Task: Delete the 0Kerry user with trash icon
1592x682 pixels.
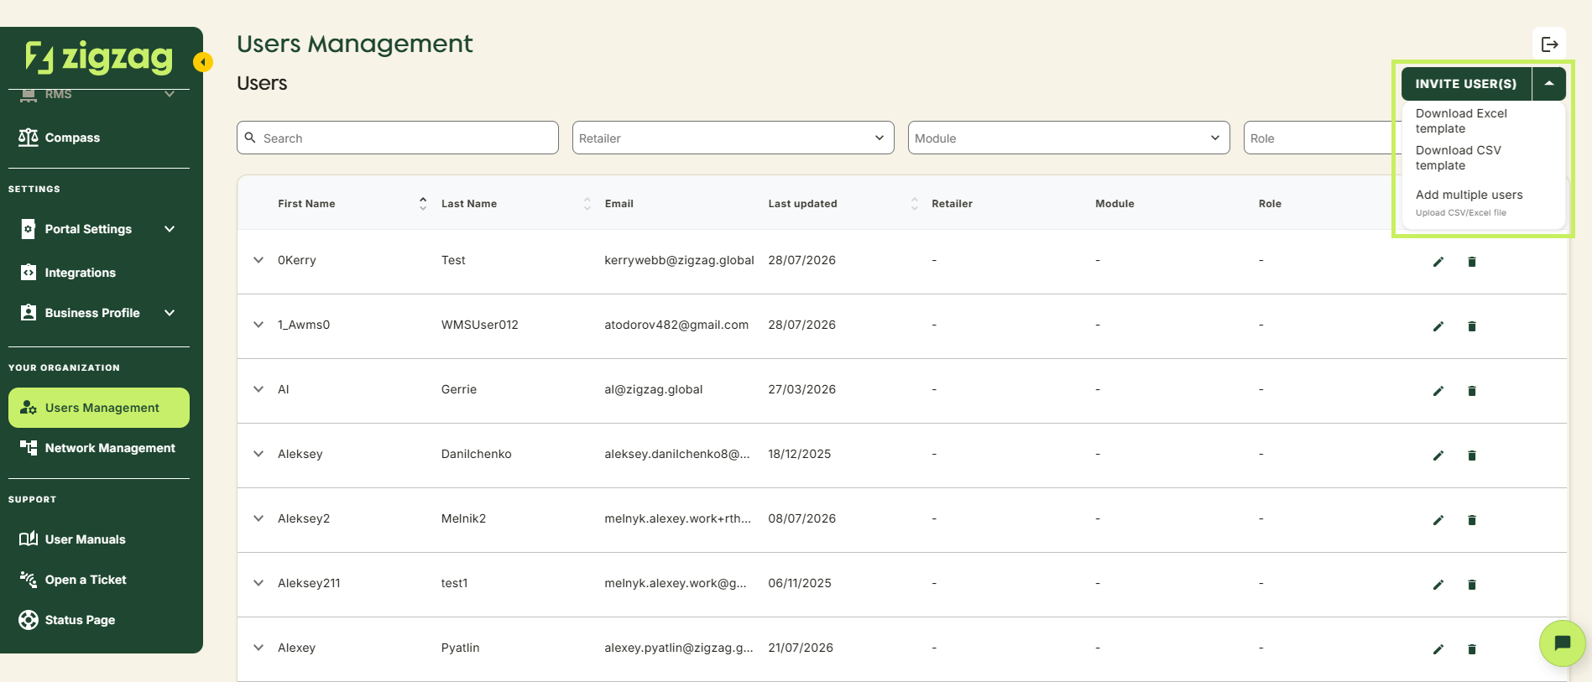Action: [1472, 262]
